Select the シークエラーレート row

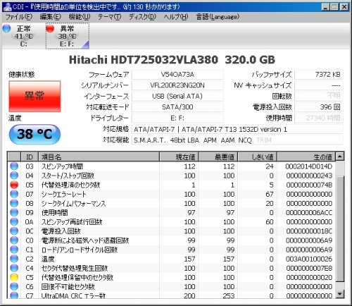(x=171, y=194)
